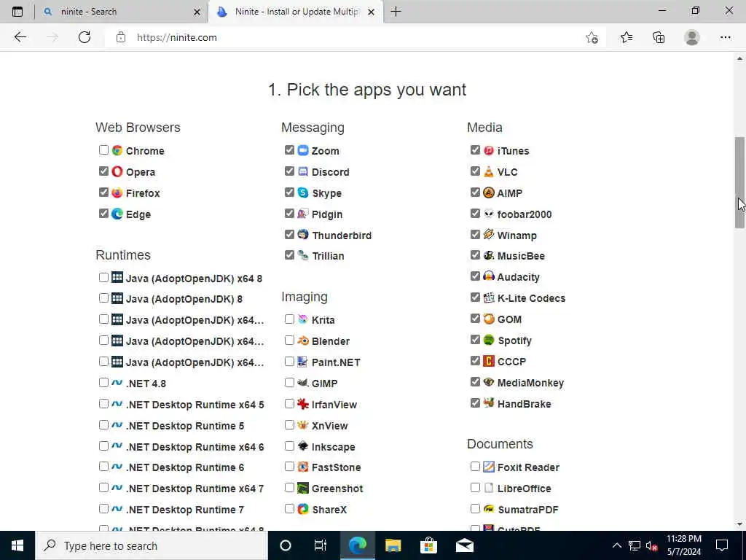Click the SumatraPDF label
Screen dimensions: 746x560
coord(528,510)
